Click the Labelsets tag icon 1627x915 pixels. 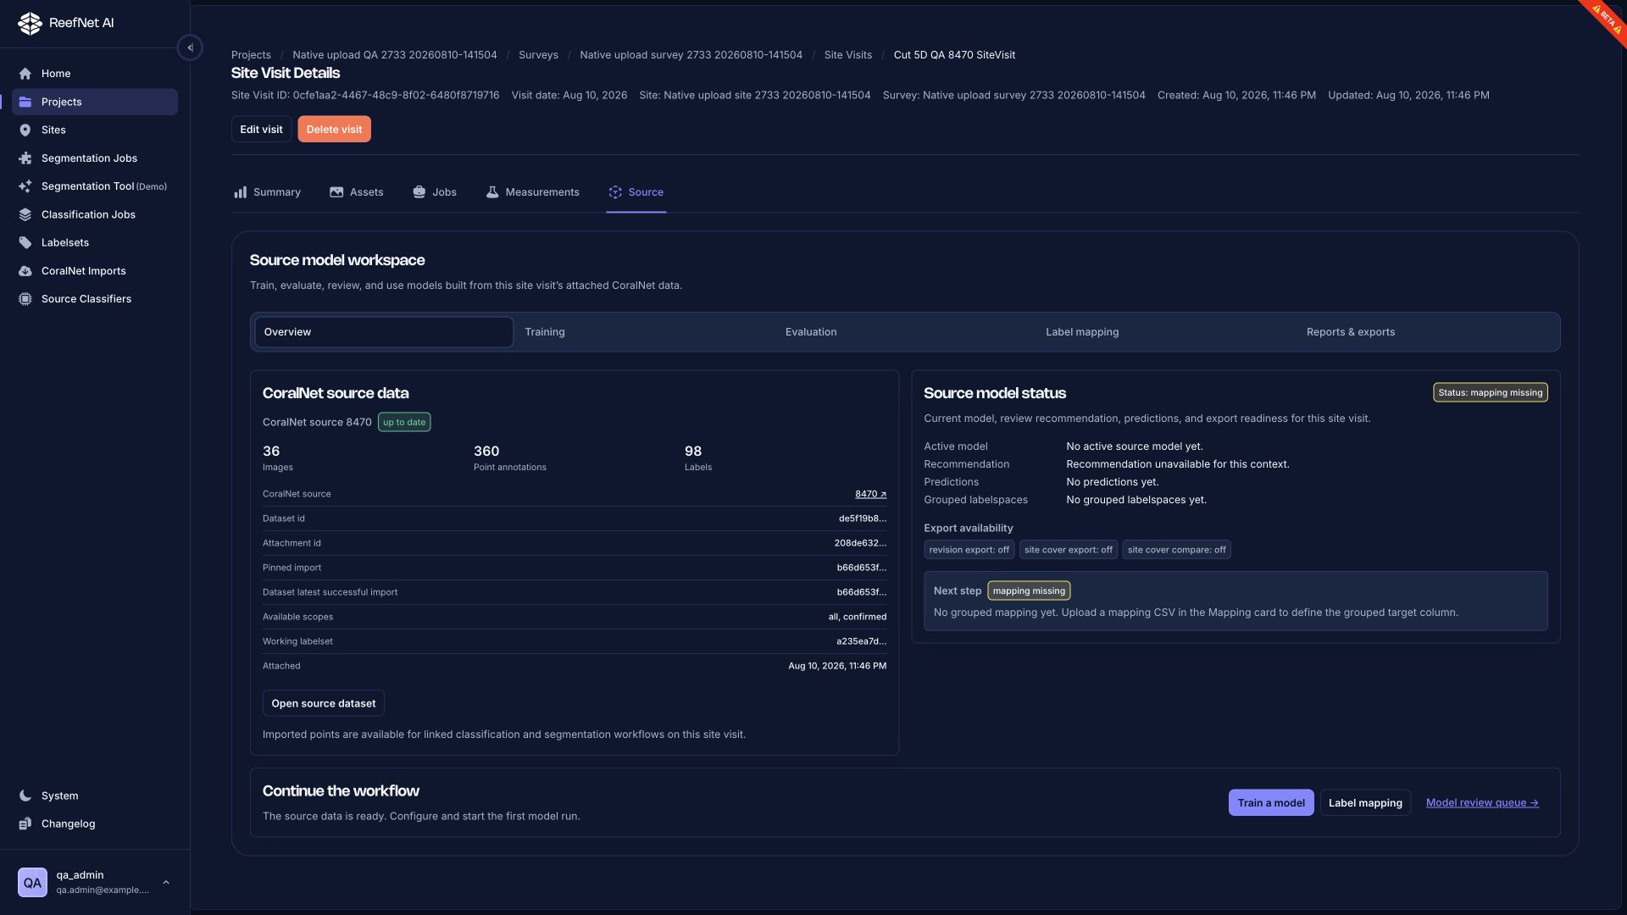[x=25, y=242]
